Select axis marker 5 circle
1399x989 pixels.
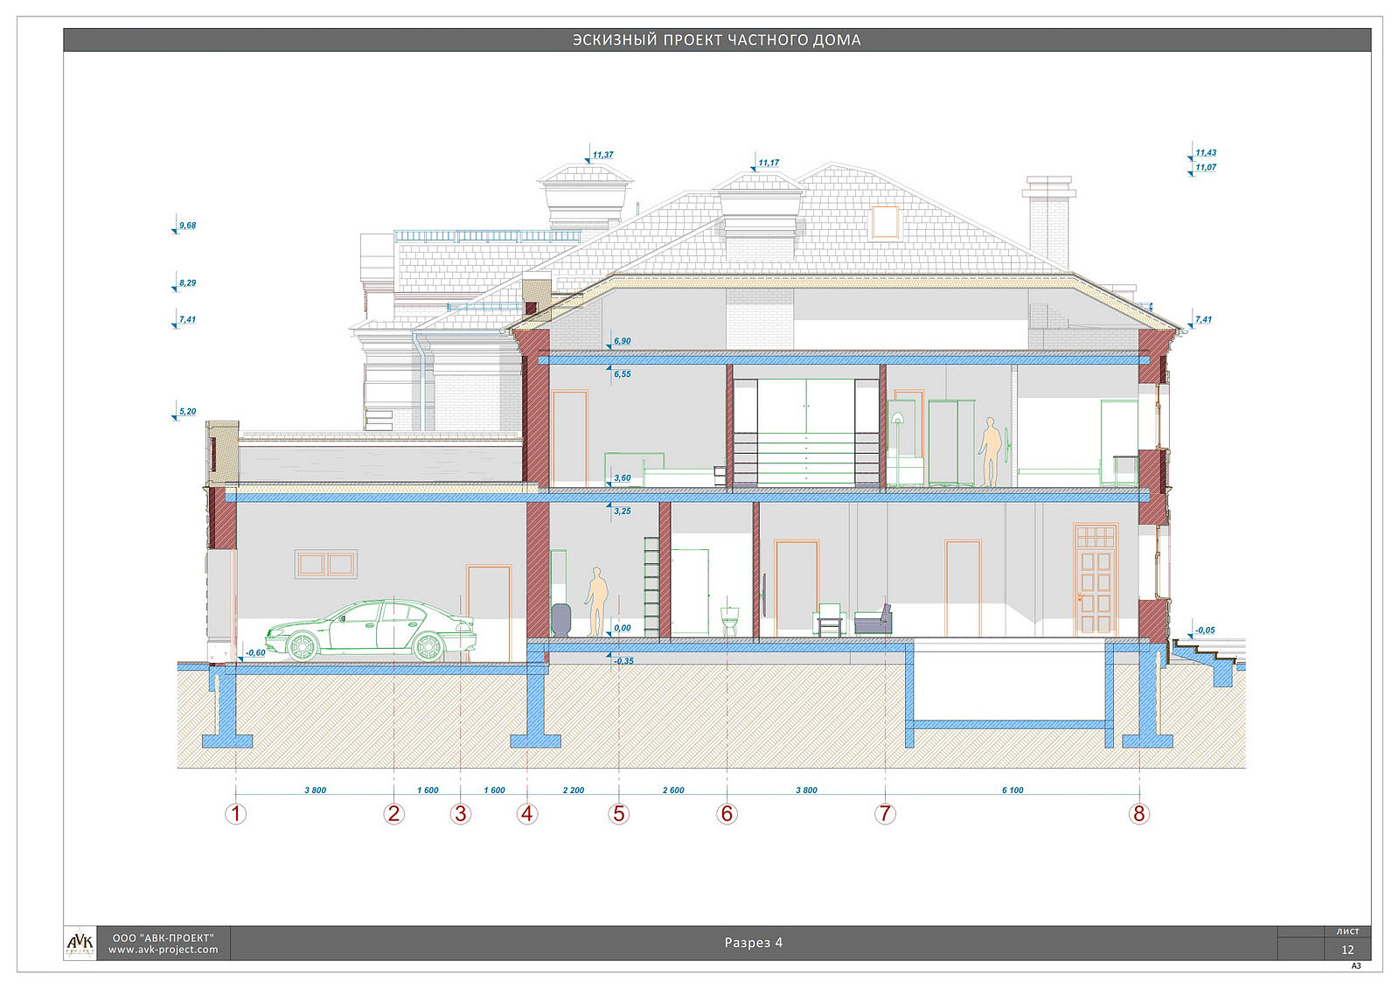[619, 814]
